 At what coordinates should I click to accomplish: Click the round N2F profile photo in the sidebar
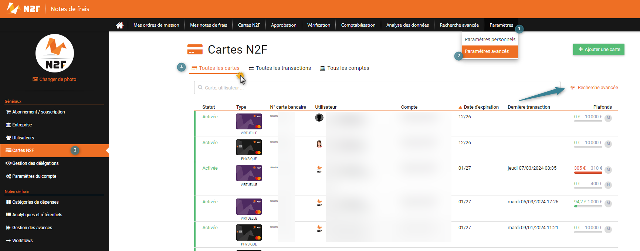click(55, 53)
